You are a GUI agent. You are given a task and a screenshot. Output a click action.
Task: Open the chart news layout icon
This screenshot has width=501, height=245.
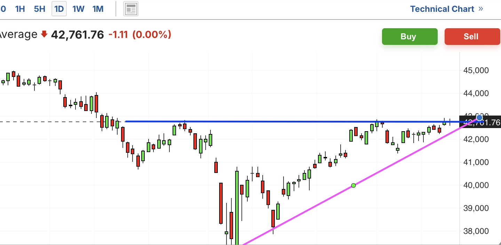click(131, 9)
